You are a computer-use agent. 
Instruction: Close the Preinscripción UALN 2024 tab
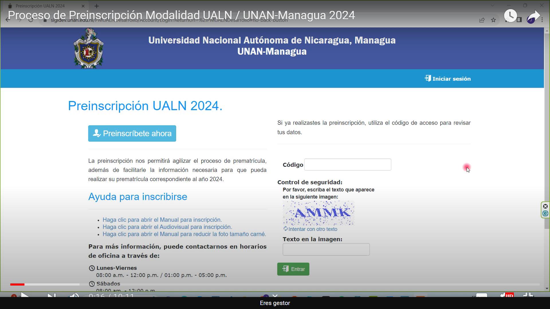[x=83, y=6]
